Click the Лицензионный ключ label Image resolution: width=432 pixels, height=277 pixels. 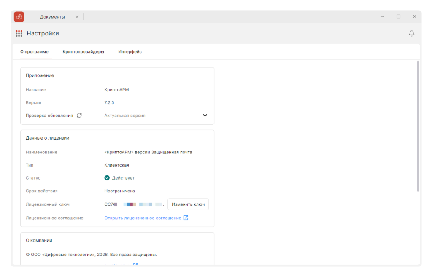point(48,204)
